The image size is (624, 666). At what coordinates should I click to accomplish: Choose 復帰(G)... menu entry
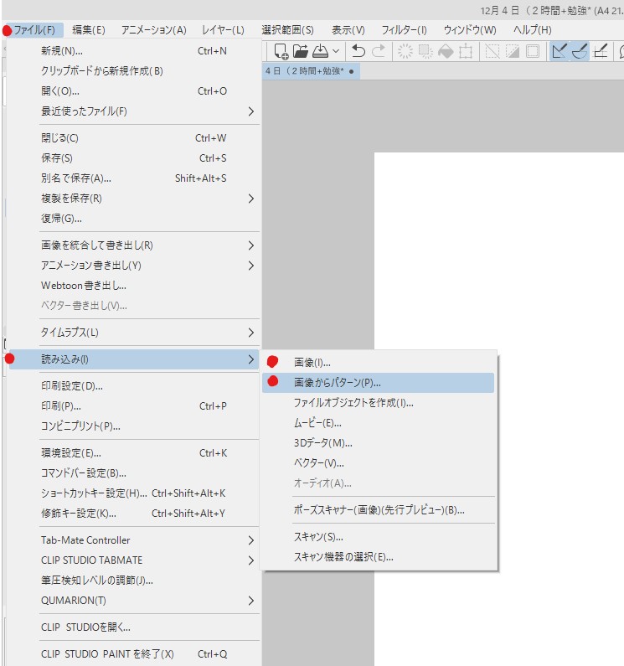click(x=134, y=219)
